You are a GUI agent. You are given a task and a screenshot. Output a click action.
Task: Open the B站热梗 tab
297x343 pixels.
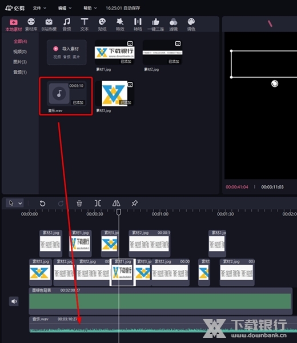point(49,25)
